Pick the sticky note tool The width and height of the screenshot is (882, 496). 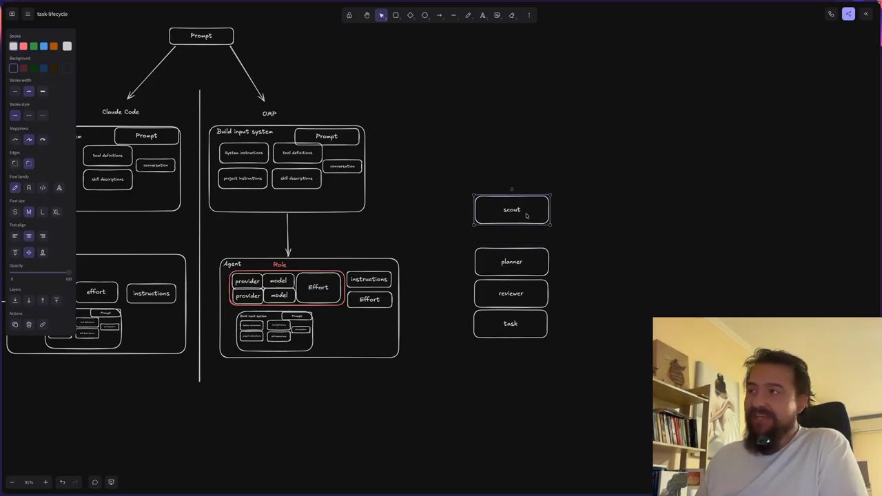coord(497,15)
